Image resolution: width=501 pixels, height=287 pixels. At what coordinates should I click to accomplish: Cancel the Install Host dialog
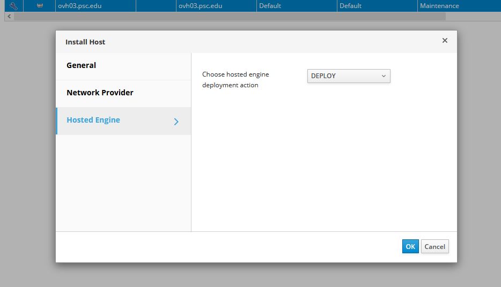click(x=434, y=246)
